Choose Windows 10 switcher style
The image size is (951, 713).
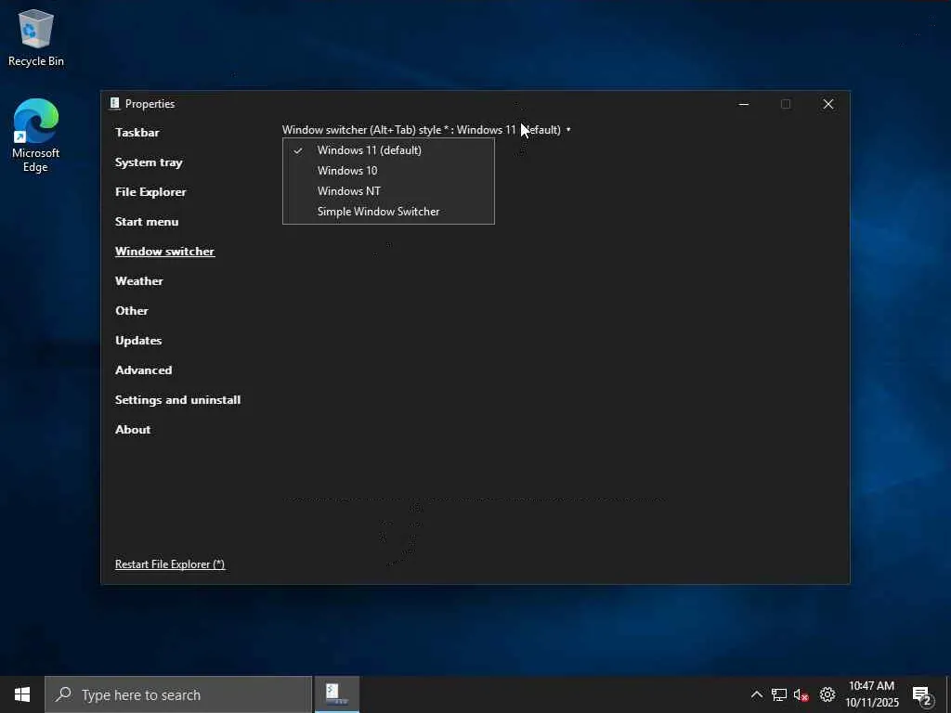(388, 171)
